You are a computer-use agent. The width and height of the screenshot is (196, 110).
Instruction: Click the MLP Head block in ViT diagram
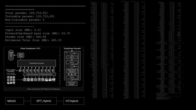point(21,55)
